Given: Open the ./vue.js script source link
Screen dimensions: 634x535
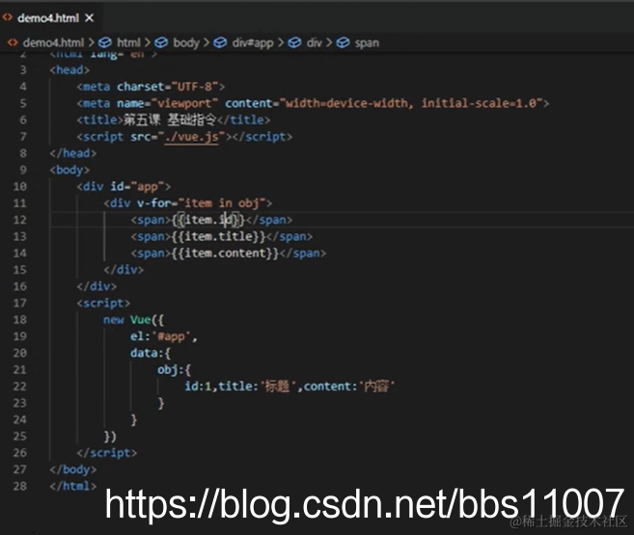Looking at the screenshot, I should [x=191, y=137].
